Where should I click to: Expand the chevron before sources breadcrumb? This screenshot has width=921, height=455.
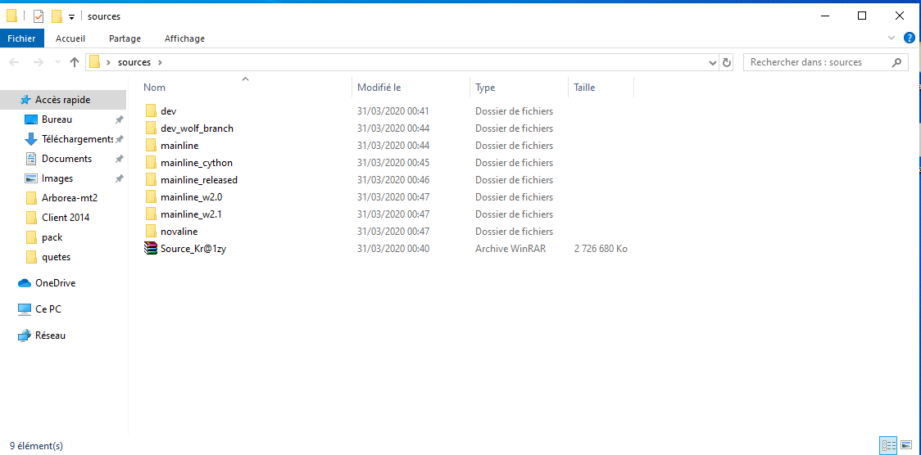[x=109, y=62]
